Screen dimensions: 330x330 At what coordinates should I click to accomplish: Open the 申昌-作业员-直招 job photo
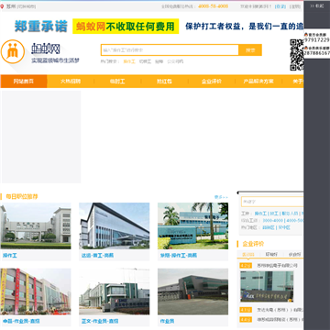(36, 291)
